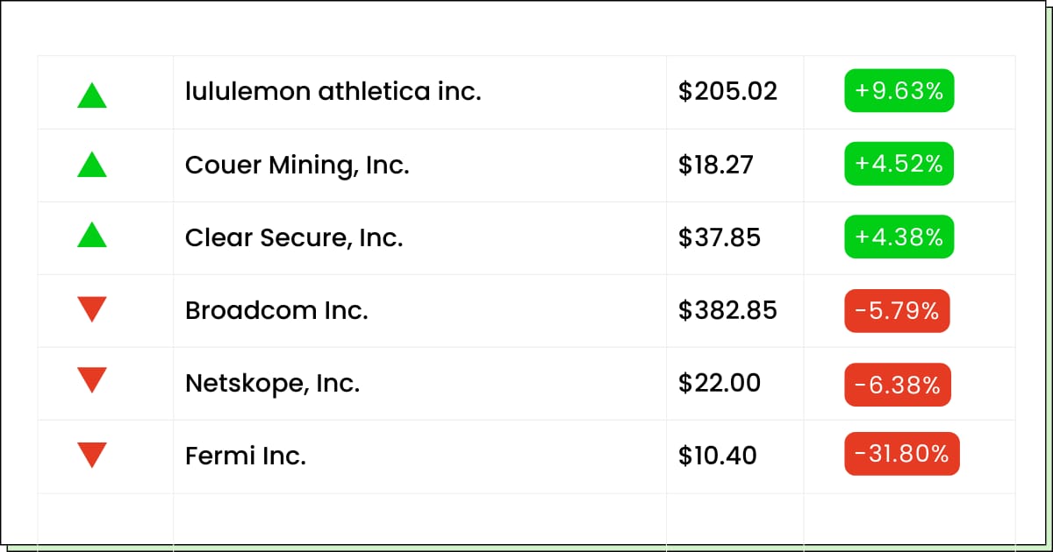Click the +4.38% change badge
Viewport: 1053px width, 552px height.
coord(899,237)
